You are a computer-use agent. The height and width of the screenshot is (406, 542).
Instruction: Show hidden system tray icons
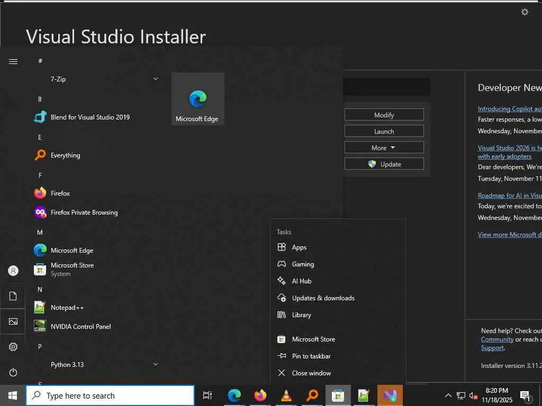pos(448,395)
